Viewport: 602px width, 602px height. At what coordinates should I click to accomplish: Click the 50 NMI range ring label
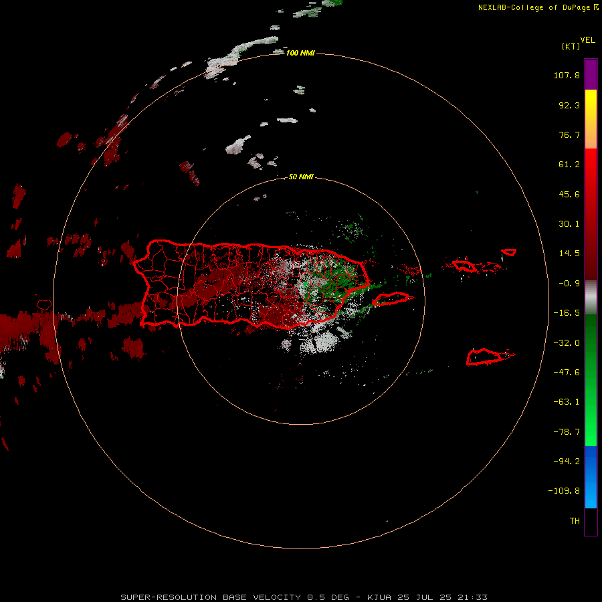[301, 177]
